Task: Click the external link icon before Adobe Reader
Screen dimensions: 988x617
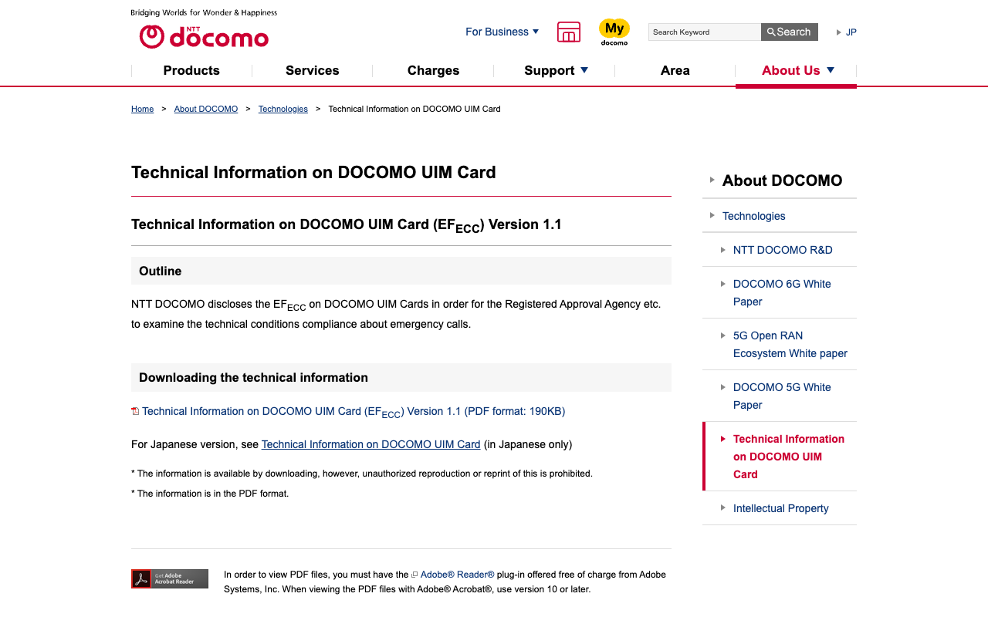Action: click(414, 575)
